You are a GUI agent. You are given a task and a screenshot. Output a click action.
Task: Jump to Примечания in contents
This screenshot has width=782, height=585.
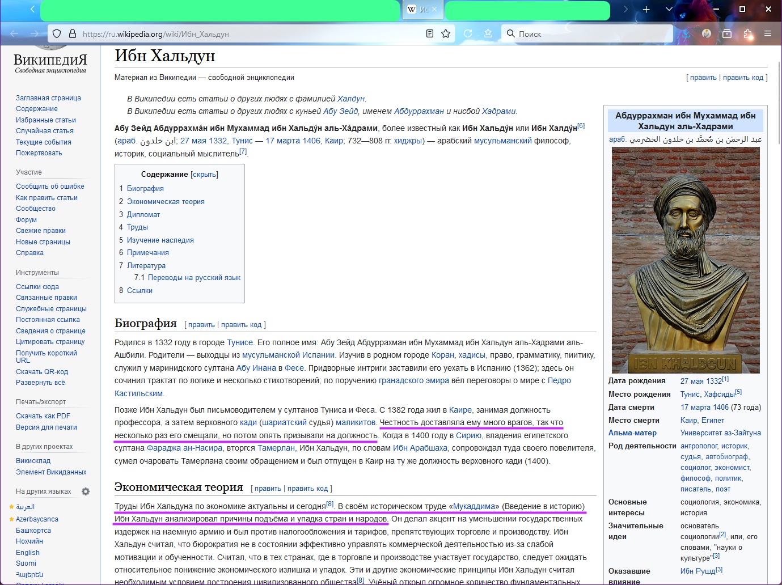point(148,253)
